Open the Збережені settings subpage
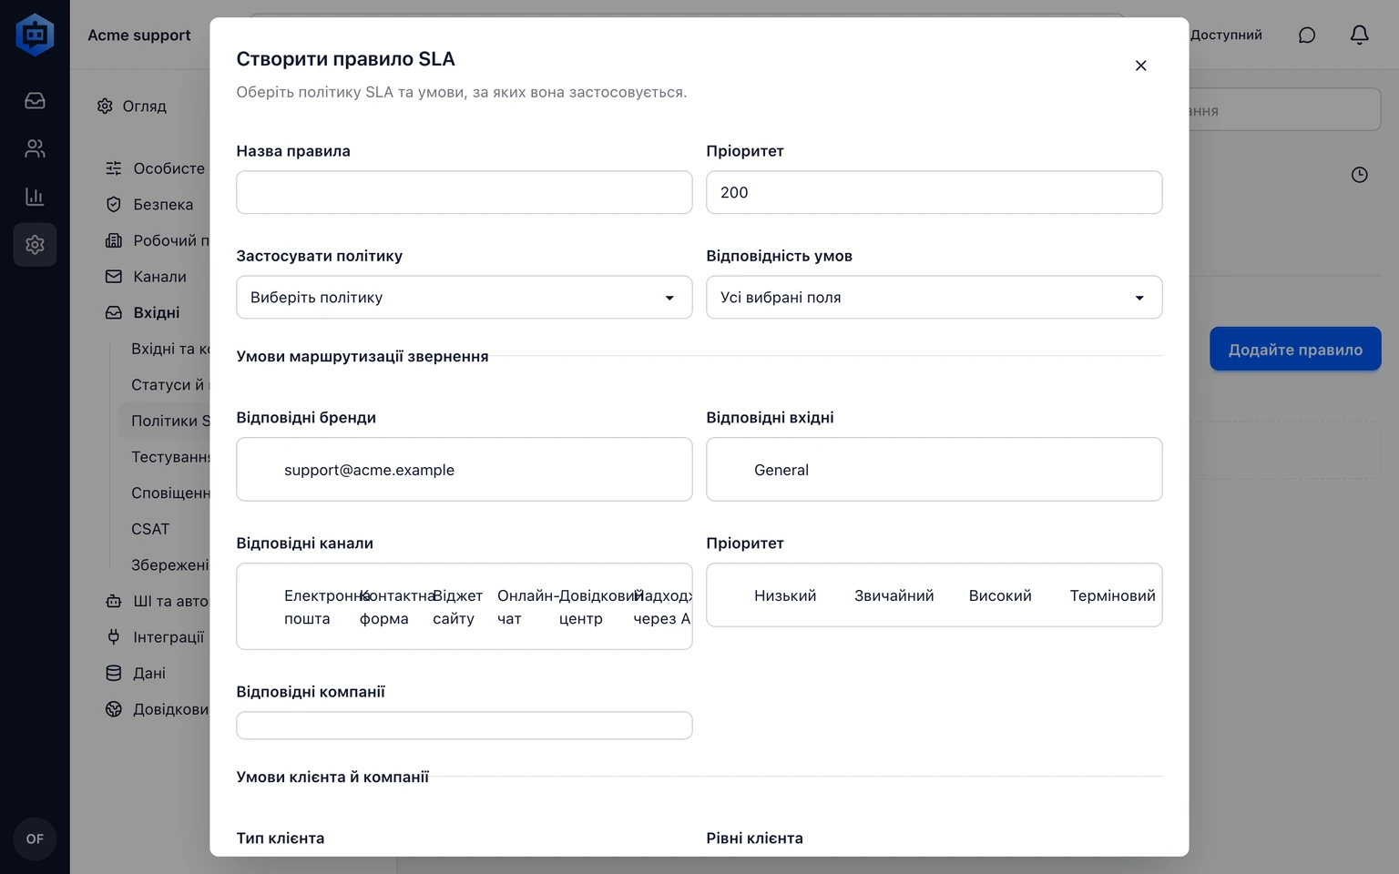This screenshot has width=1399, height=874. coord(170,565)
